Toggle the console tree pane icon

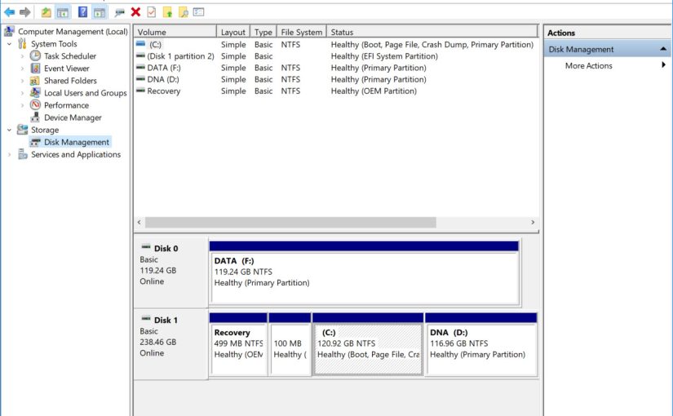[x=63, y=12]
